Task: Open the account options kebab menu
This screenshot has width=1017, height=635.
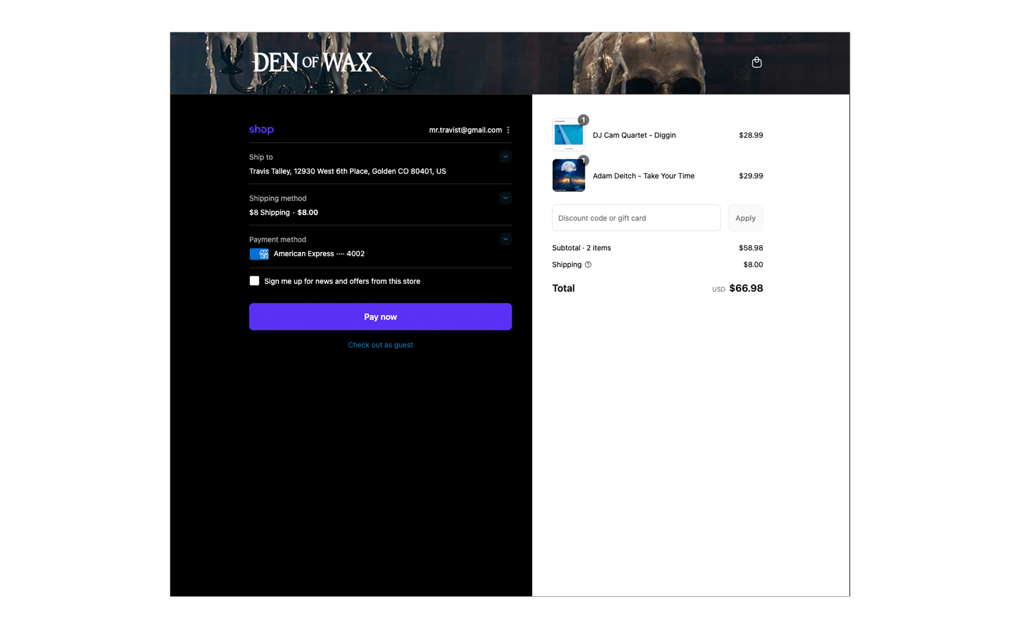Action: pos(508,130)
